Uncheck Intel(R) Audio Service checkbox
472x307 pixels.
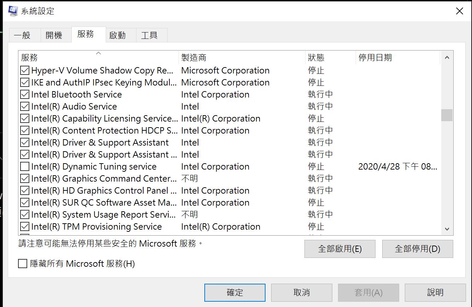(x=25, y=107)
